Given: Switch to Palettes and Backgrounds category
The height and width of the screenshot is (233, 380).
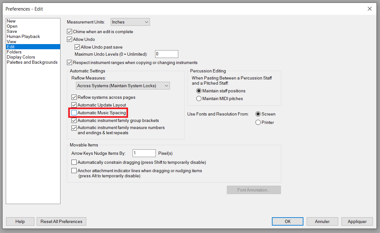Looking at the screenshot, I should (x=32, y=62).
